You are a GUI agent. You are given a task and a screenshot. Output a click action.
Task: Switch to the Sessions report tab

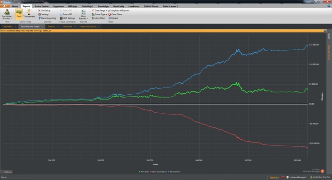point(67,27)
